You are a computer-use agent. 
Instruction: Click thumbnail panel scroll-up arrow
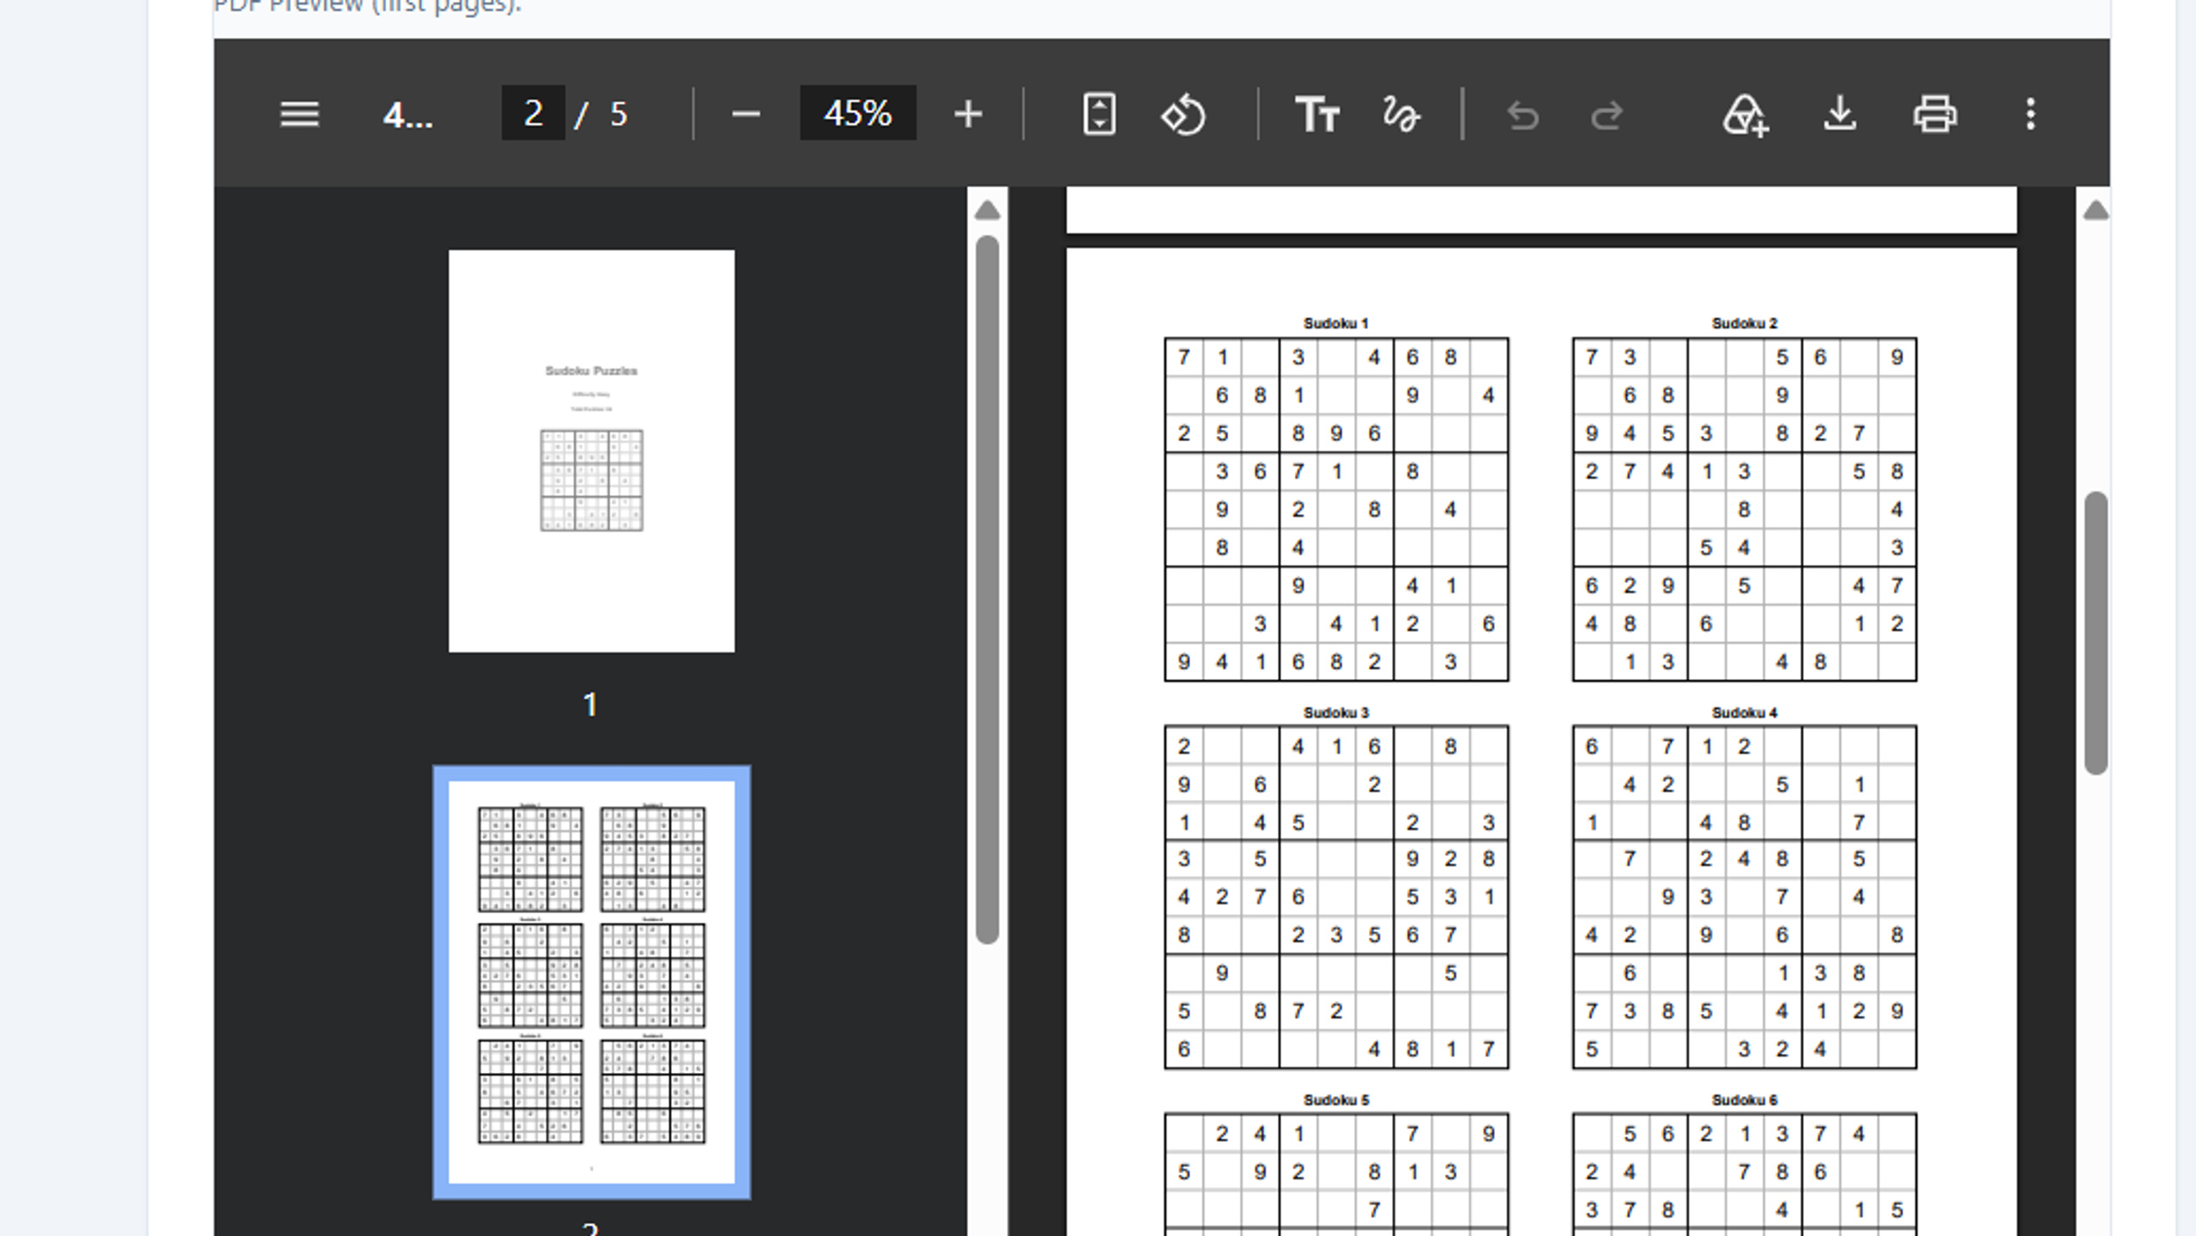coord(988,210)
